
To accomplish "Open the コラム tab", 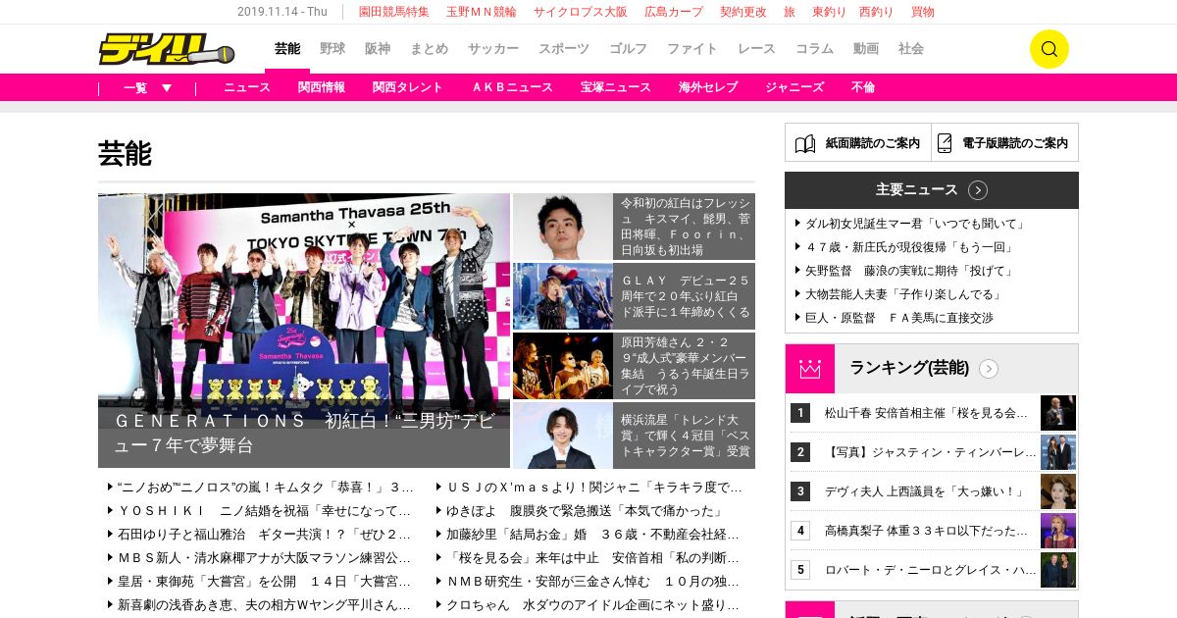I will point(814,49).
